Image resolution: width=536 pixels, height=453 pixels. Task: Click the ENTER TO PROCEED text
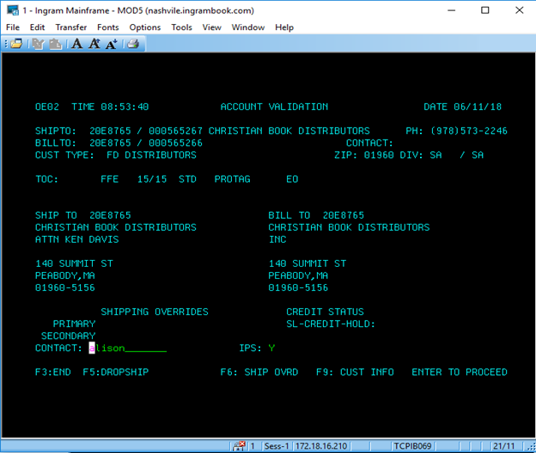460,372
